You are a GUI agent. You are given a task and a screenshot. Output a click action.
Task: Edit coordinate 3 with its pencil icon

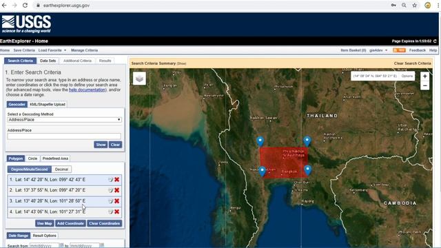(x=110, y=201)
